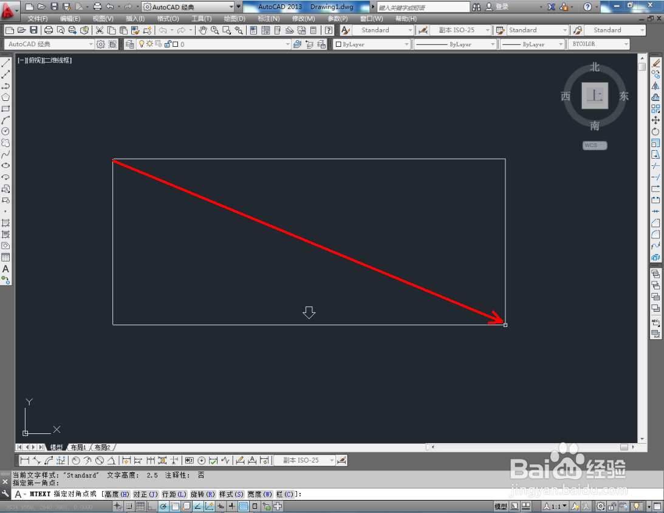
Task: Click the Linear dimension tool
Action: [25, 461]
